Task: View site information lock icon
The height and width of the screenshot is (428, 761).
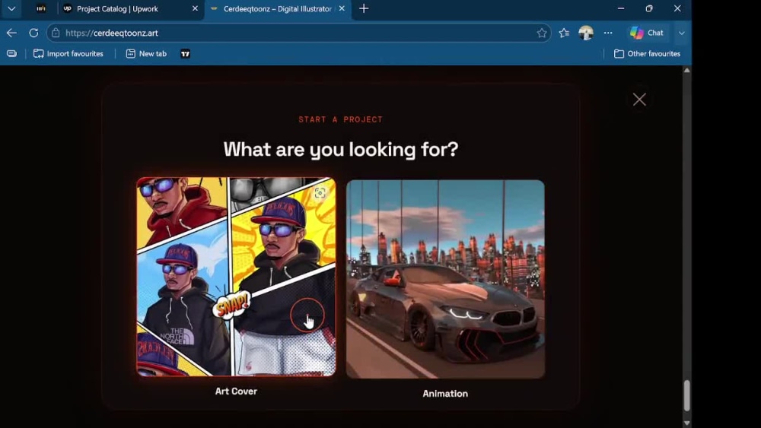Action: point(56,33)
